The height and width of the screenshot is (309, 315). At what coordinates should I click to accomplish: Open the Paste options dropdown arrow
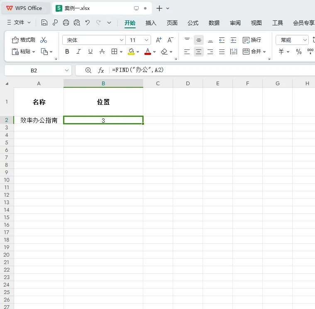[x=34, y=52]
